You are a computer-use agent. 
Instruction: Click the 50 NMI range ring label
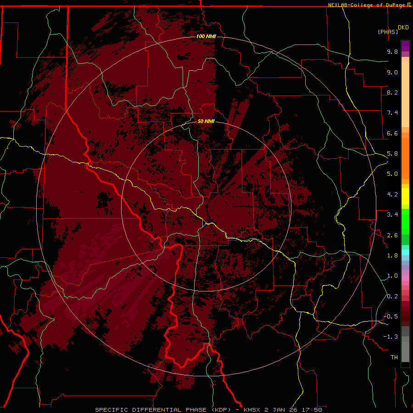coord(206,121)
